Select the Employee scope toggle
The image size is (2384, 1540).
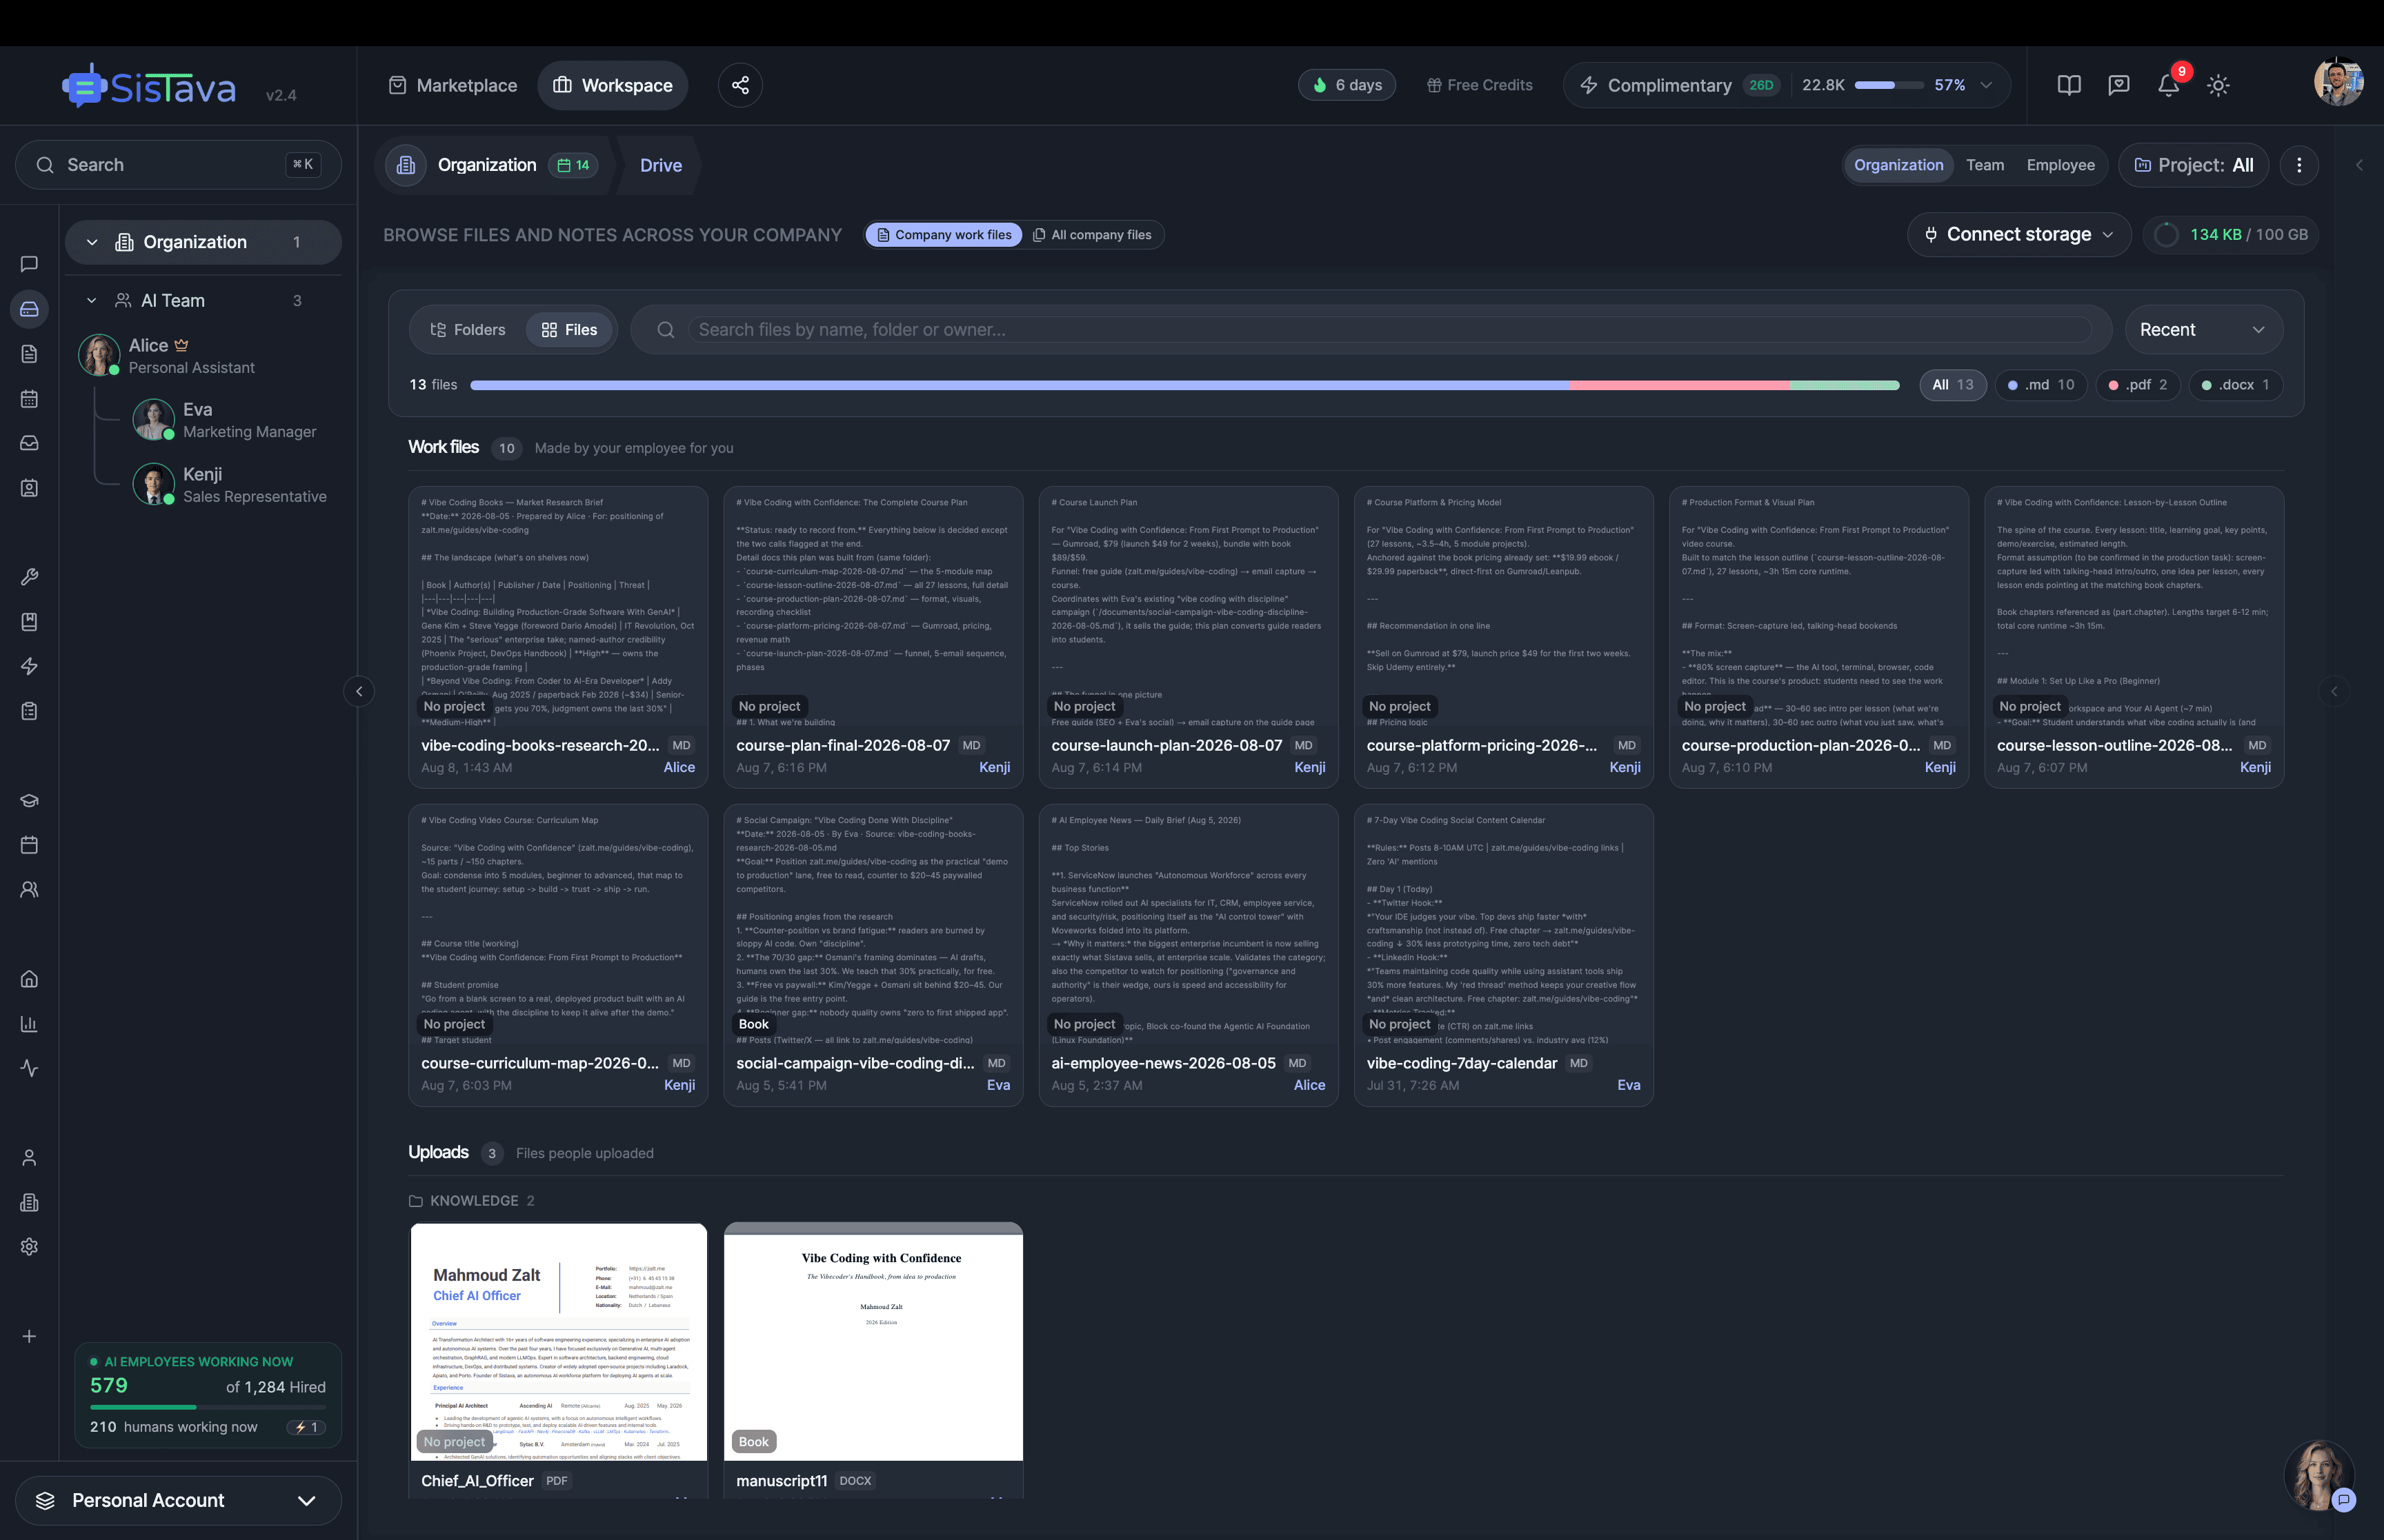click(x=2060, y=165)
